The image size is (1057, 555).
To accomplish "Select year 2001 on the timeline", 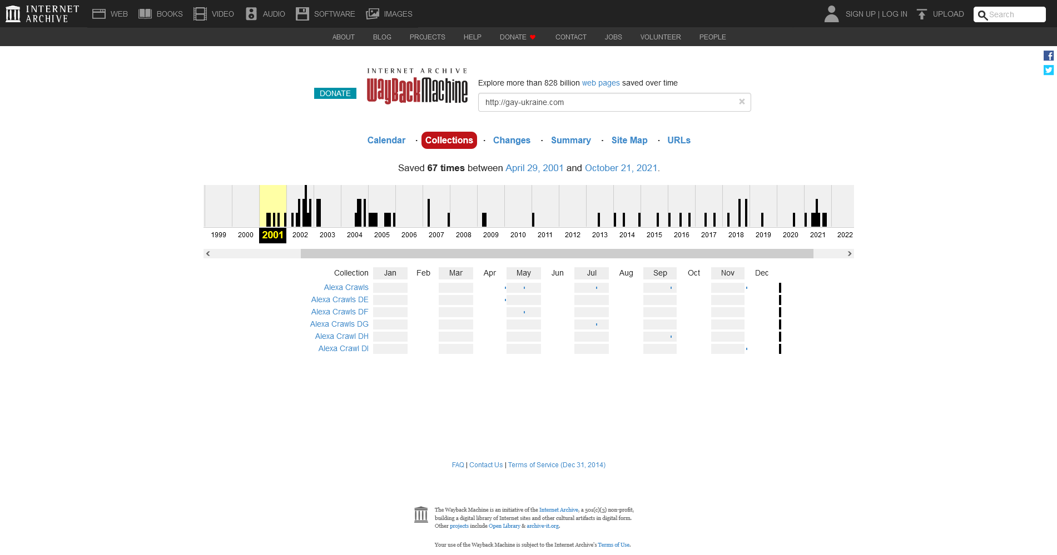I will pos(273,235).
